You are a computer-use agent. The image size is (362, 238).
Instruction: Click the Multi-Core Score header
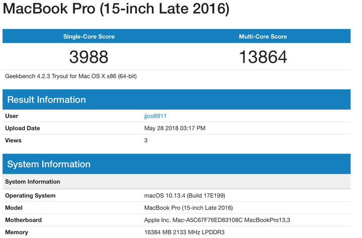coord(263,37)
